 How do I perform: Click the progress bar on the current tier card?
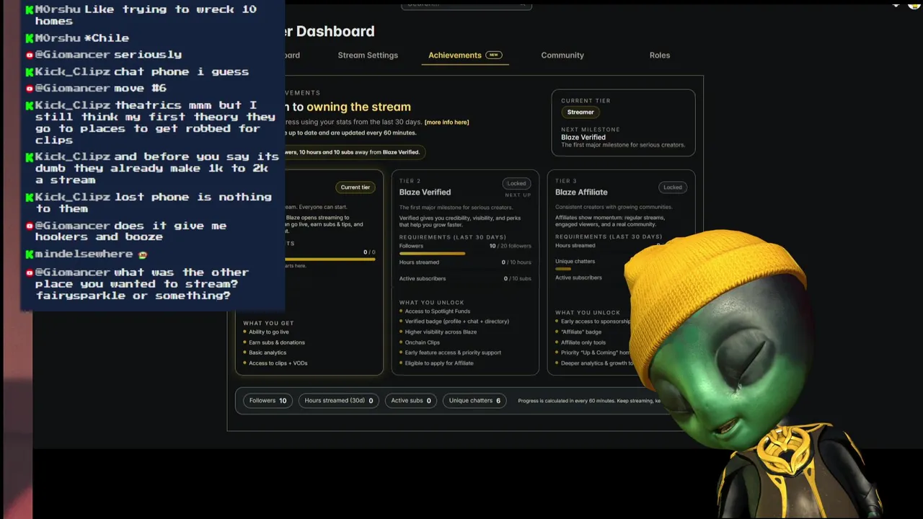[330, 259]
